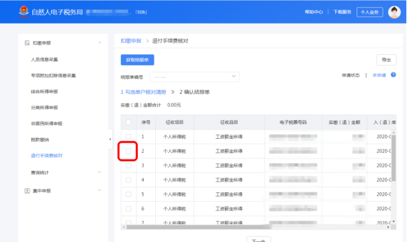This screenshot has height=242, width=407.
Task: Click the 实缴(退)金额 column header
Action: coord(345,122)
